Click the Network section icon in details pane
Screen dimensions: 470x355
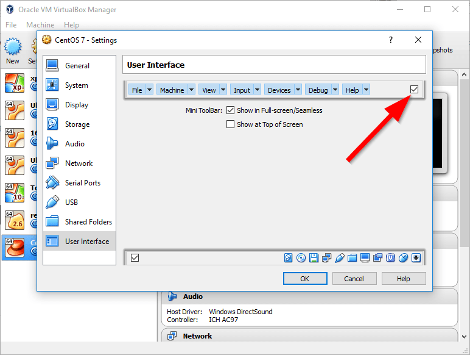pos(172,335)
